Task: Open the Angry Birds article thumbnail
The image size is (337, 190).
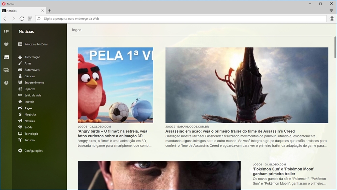Action: click(115, 85)
